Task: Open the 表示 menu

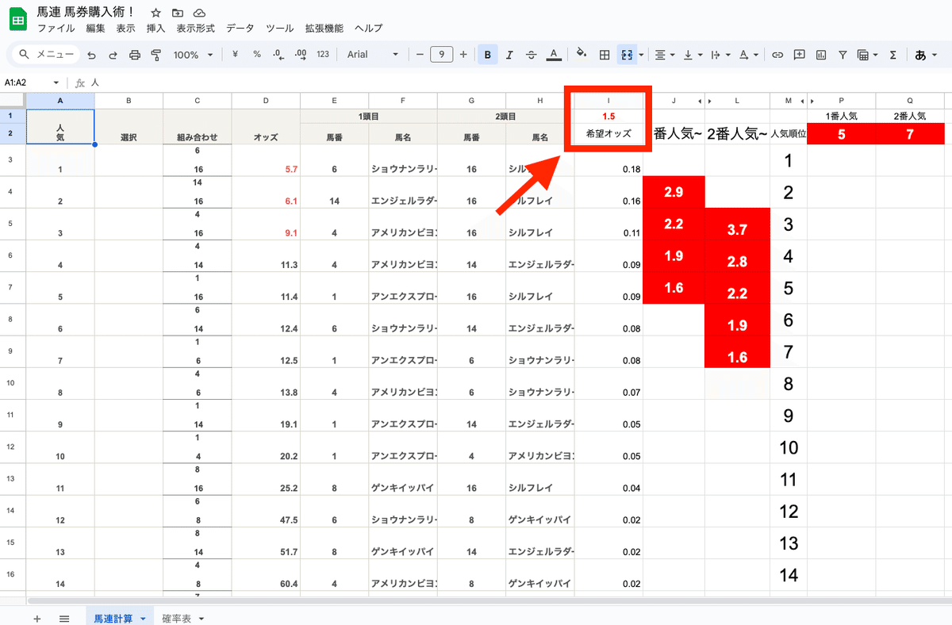Action: 125,29
